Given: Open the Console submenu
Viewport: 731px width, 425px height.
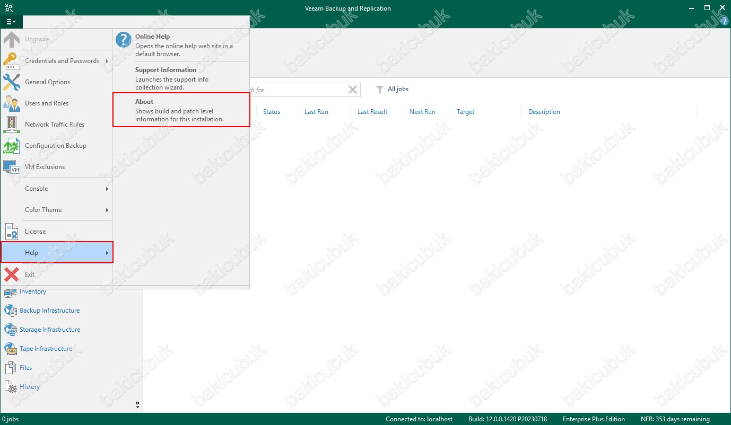Looking at the screenshot, I should point(57,189).
